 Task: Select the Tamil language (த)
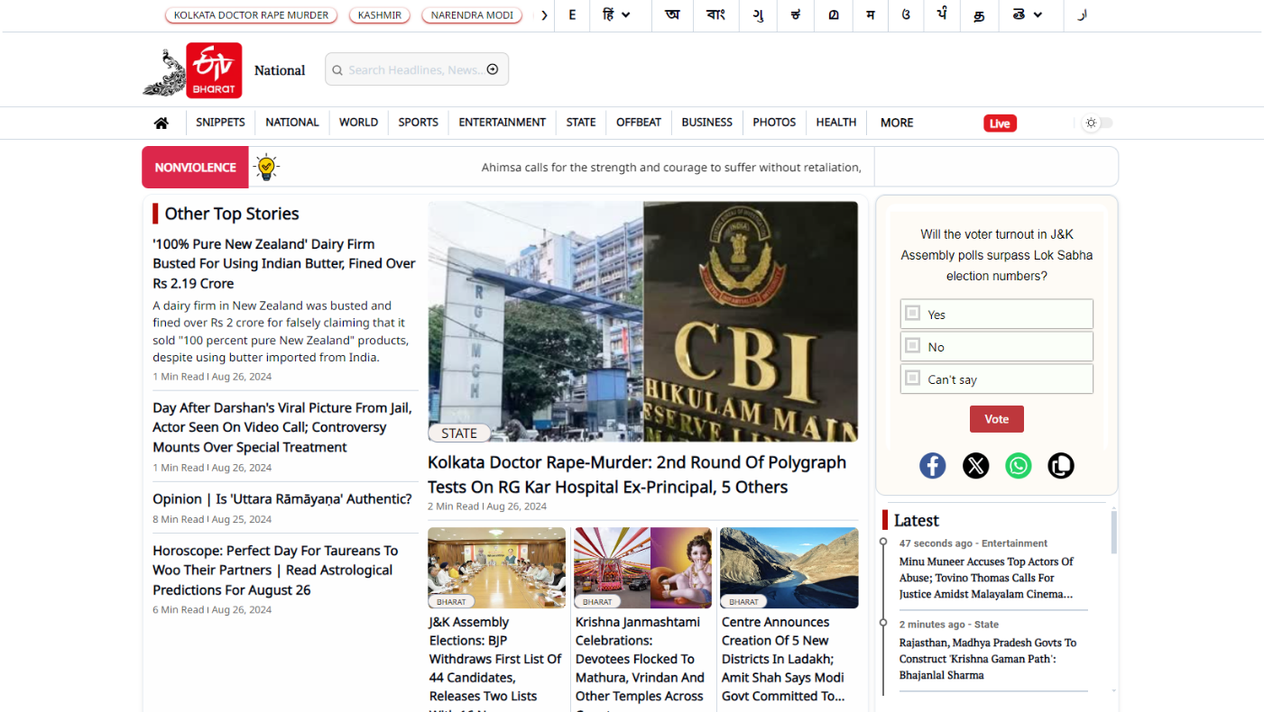click(979, 15)
